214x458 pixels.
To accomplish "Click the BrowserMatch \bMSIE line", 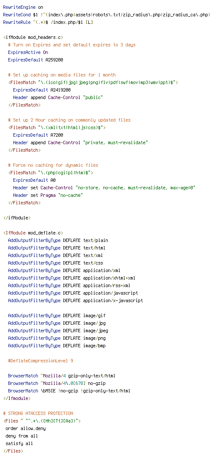I will (69, 391).
